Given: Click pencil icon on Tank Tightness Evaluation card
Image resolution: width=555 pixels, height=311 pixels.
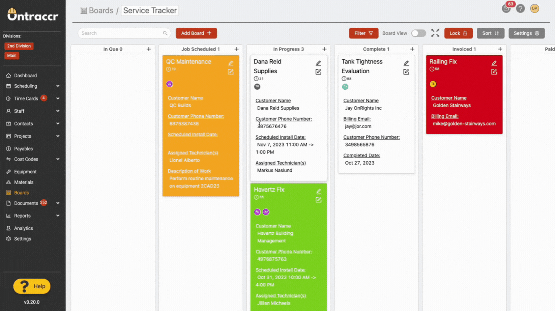Looking at the screenshot, I should (406, 63).
